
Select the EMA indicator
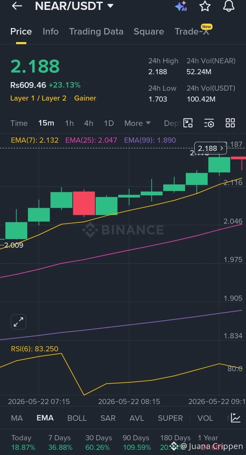click(45, 418)
